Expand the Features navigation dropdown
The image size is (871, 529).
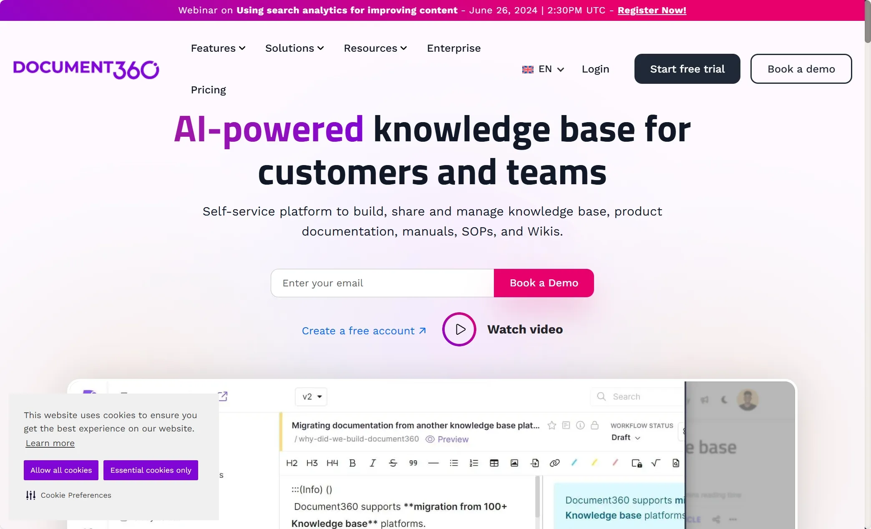pyautogui.click(x=218, y=48)
